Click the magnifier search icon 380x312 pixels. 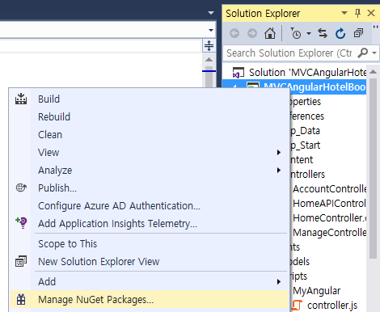pyautogui.click(x=363, y=53)
